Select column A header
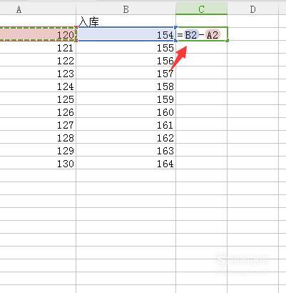 tap(38, 9)
